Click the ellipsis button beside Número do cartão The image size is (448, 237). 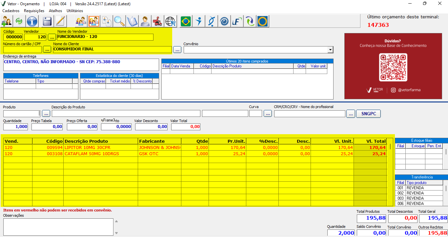click(47, 49)
